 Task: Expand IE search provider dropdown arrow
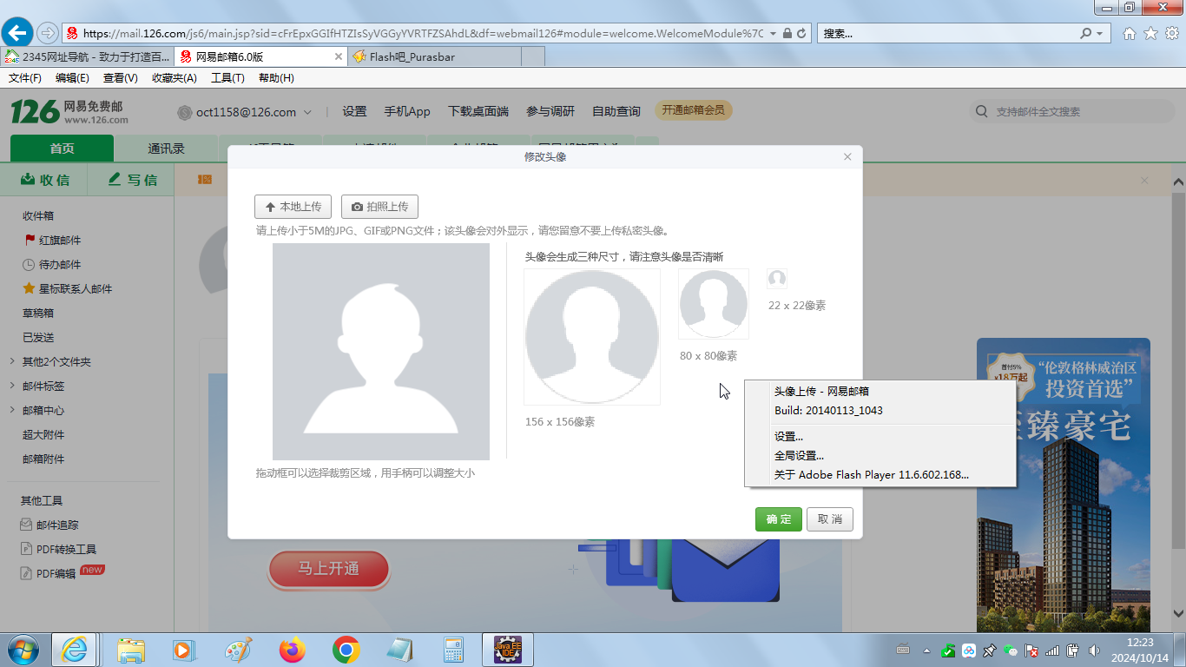pos(1100,33)
